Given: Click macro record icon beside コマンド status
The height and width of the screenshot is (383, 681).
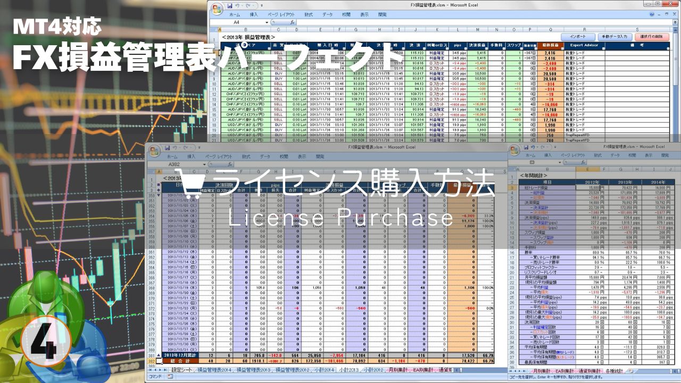Looking at the screenshot, I should coord(170,376).
